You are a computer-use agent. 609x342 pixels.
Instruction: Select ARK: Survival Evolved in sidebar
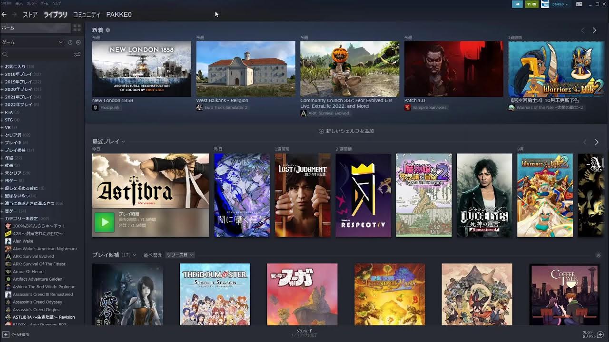[33, 256]
